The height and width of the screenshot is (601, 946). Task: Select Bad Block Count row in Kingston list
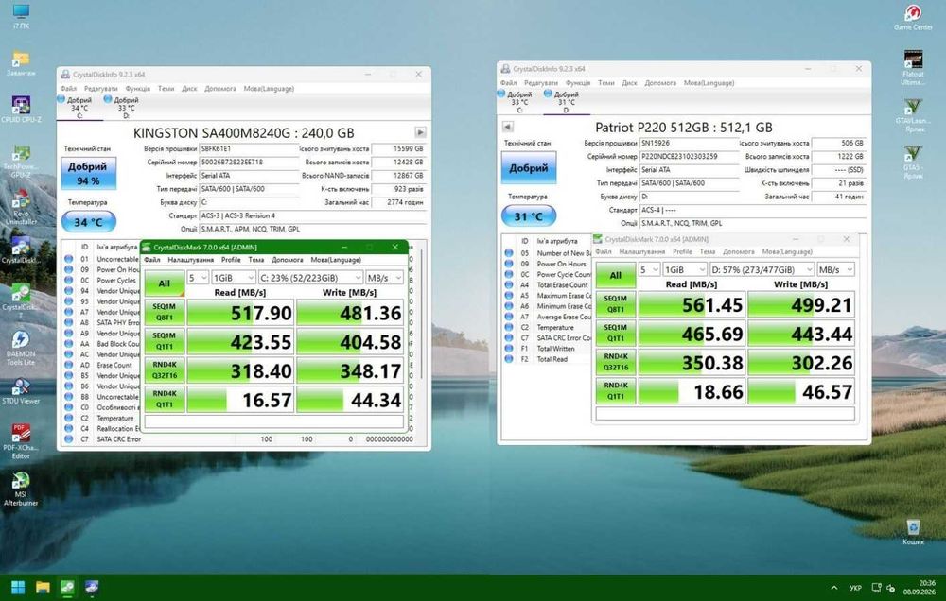pos(102,344)
